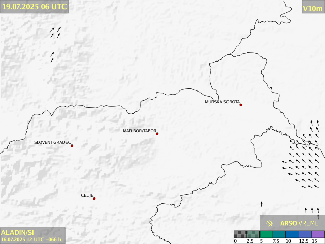
Task: Select the SLOVENJ GRADEC map label
Action: point(52,142)
